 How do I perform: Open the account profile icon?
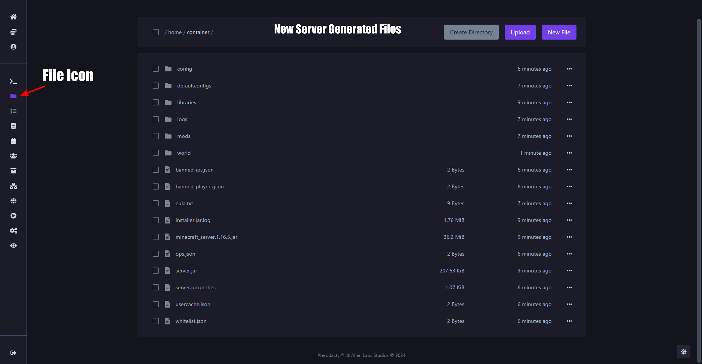[x=13, y=47]
